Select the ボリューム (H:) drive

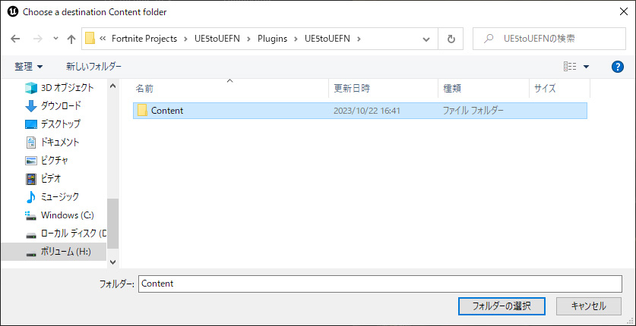pos(53,252)
